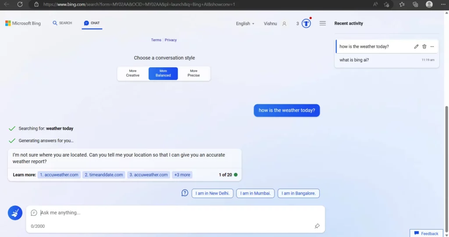Click 'Generating answers for you…' status line
The width and height of the screenshot is (449, 237).
point(46,140)
